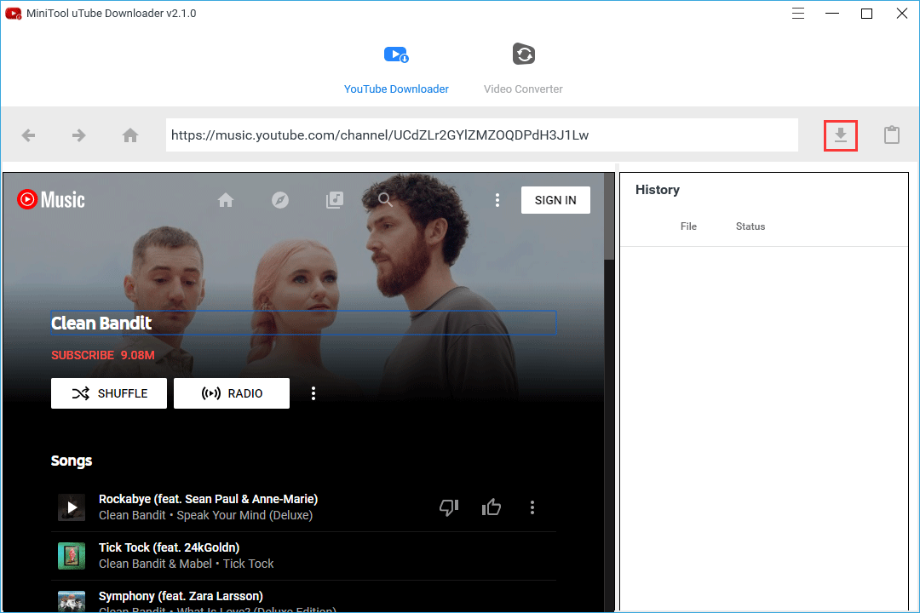Open the Rockabye song title
This screenshot has width=920, height=613.
[209, 499]
